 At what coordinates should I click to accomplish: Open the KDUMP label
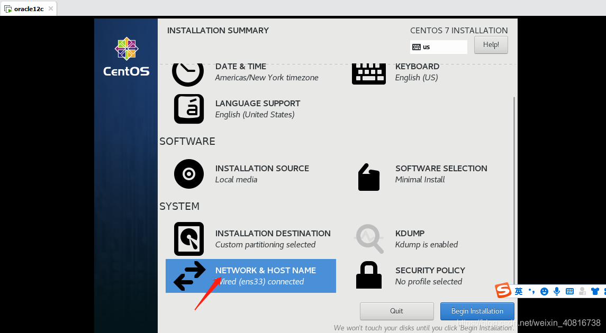[x=410, y=234]
